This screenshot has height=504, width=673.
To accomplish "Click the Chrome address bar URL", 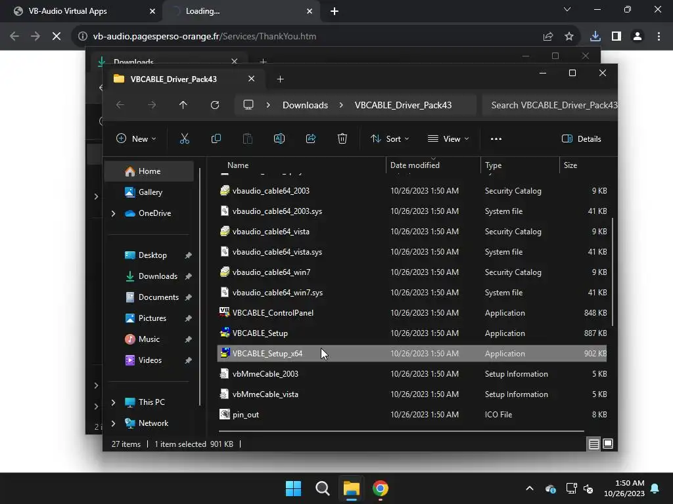I will point(204,37).
